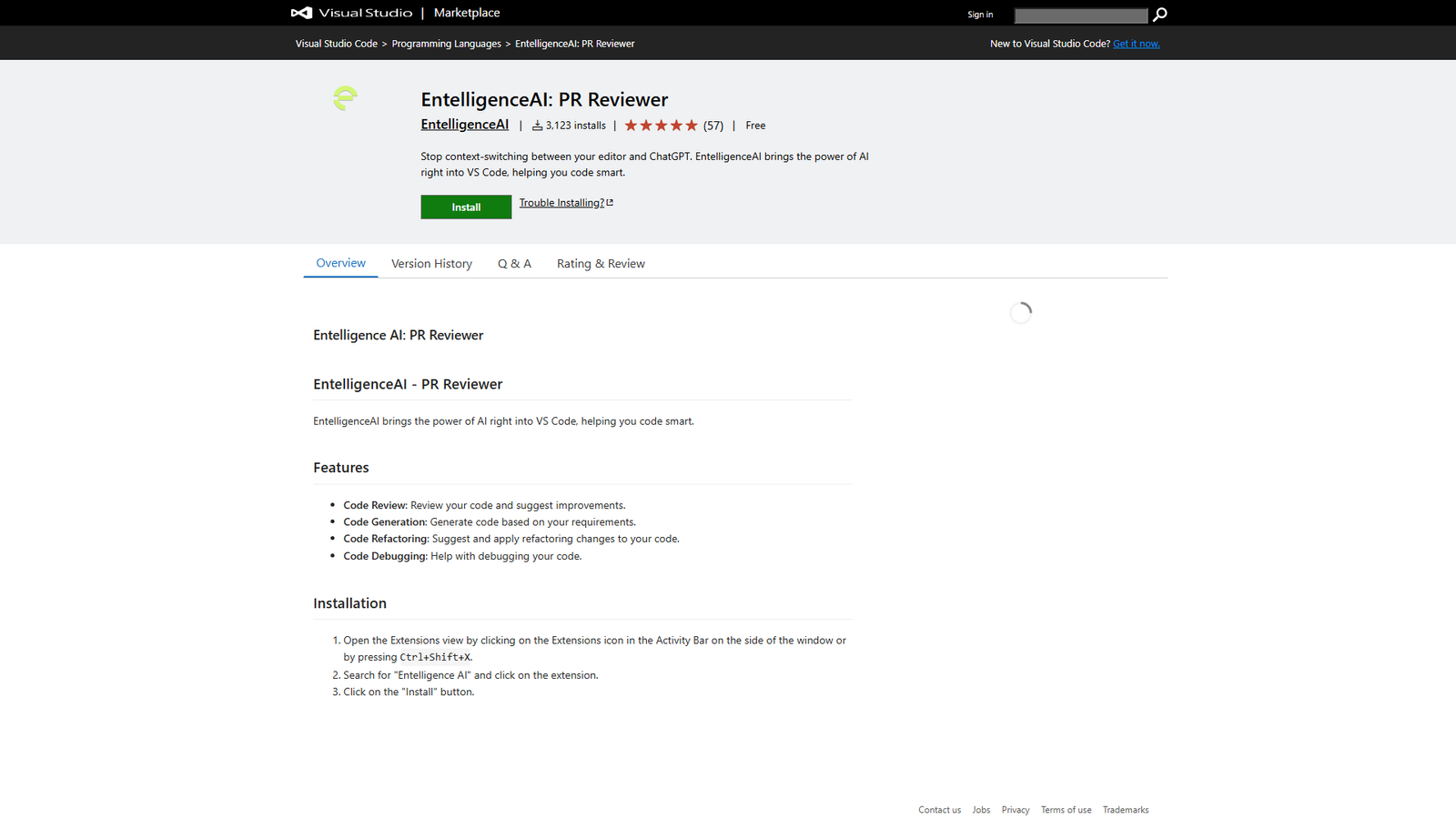
Task: Switch to the Version History tab
Action: click(x=431, y=263)
